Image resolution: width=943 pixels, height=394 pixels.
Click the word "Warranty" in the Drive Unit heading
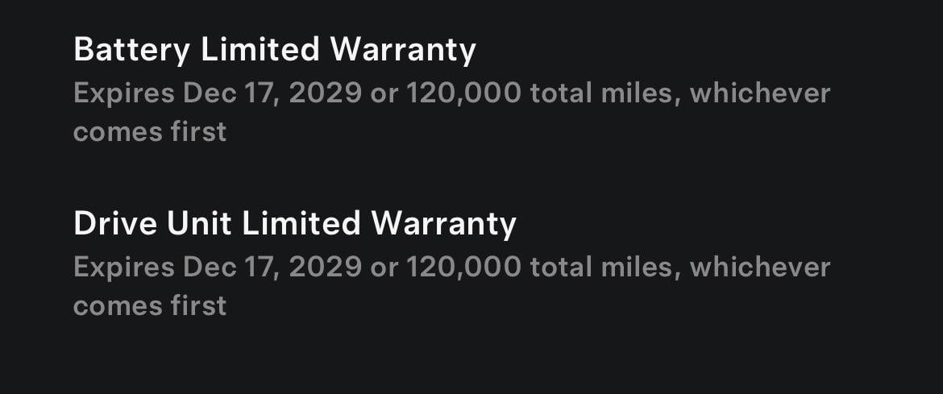click(444, 223)
